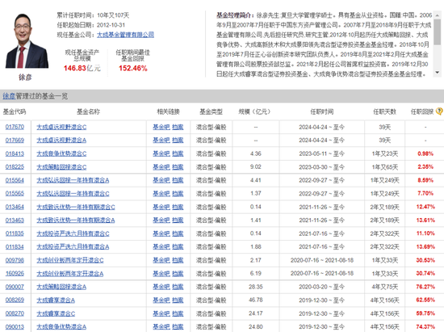Open fund code 017669
The height and width of the screenshot is (332, 444).
click(15, 141)
